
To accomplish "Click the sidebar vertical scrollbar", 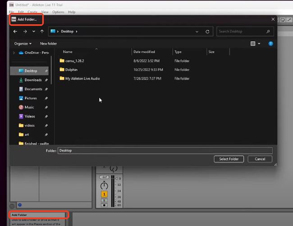I will click(51, 70).
